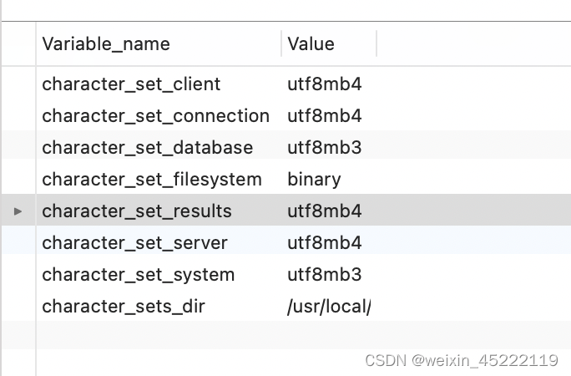Click the value of character_set_results
This screenshot has height=376, width=571.
(x=325, y=211)
